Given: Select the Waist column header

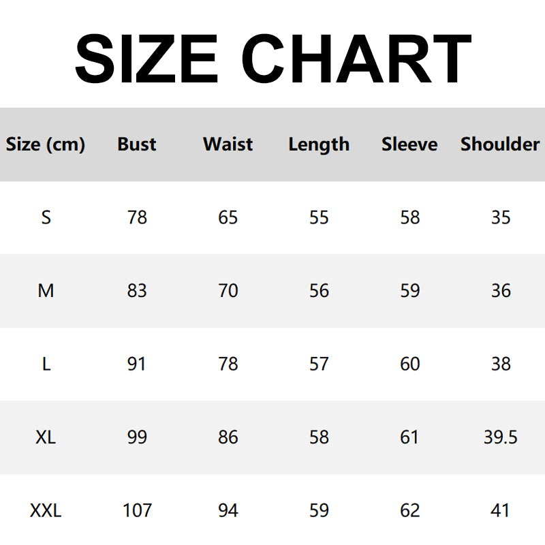Looking at the screenshot, I should point(228,144).
